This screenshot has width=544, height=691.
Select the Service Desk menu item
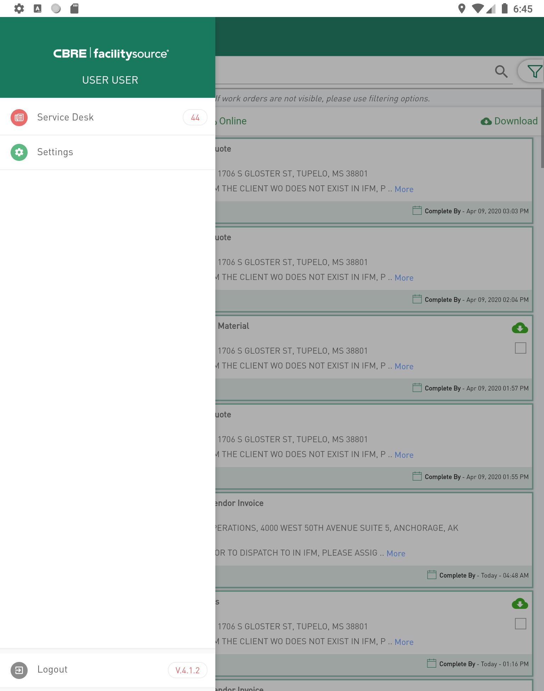click(108, 117)
